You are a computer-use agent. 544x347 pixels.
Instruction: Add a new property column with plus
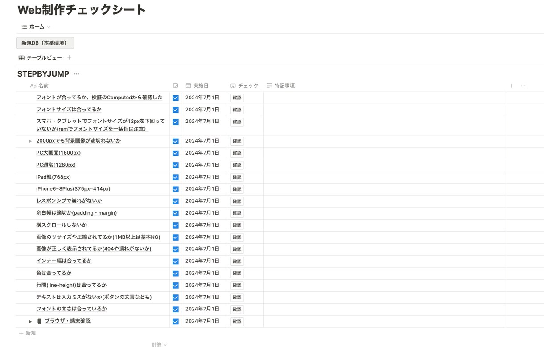(x=512, y=86)
